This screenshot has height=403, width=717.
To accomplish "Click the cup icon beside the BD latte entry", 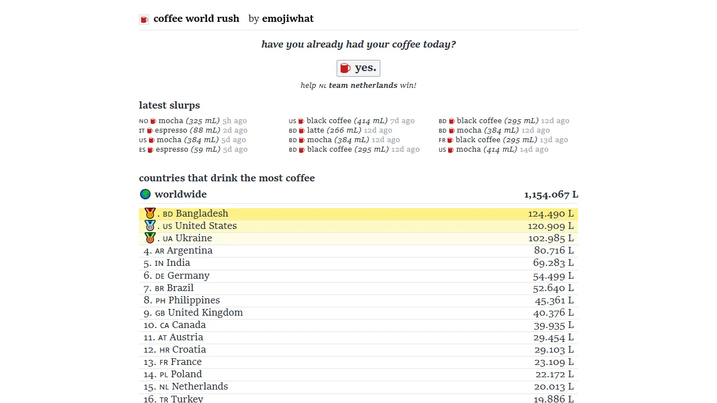I will [302, 130].
